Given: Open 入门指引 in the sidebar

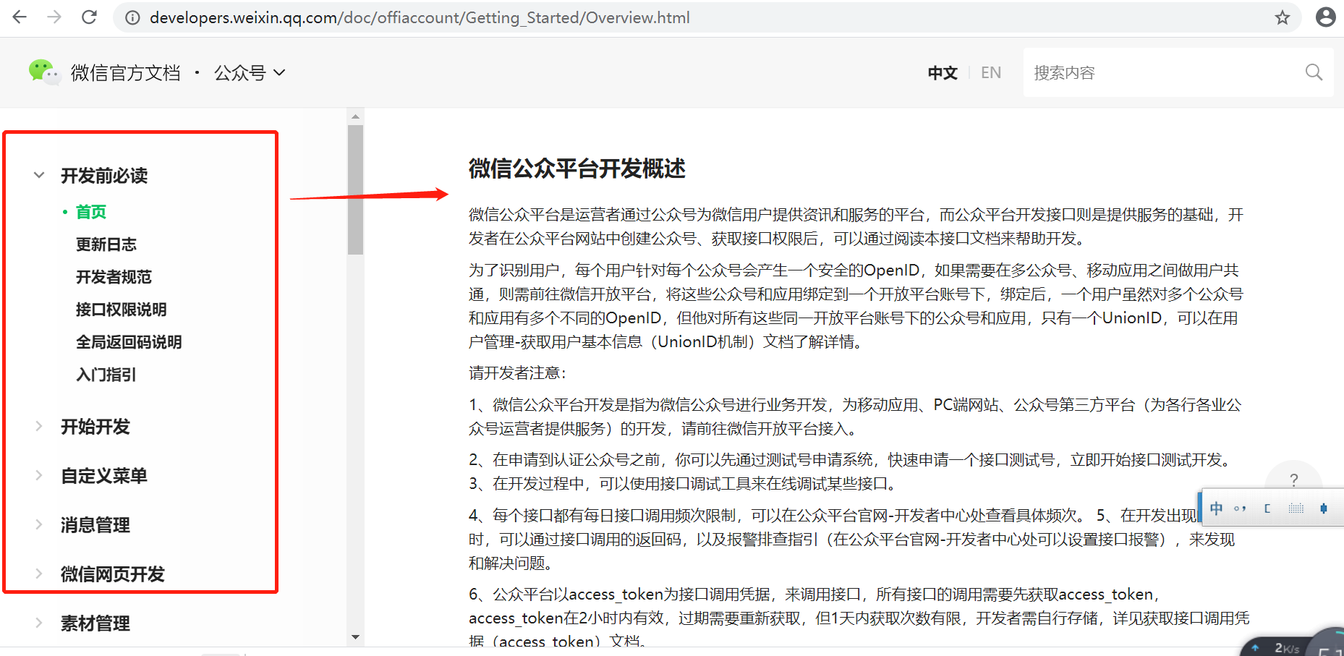Looking at the screenshot, I should click(x=106, y=375).
